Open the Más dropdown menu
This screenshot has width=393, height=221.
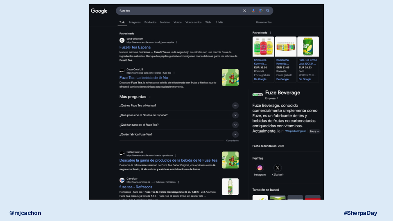point(219,22)
